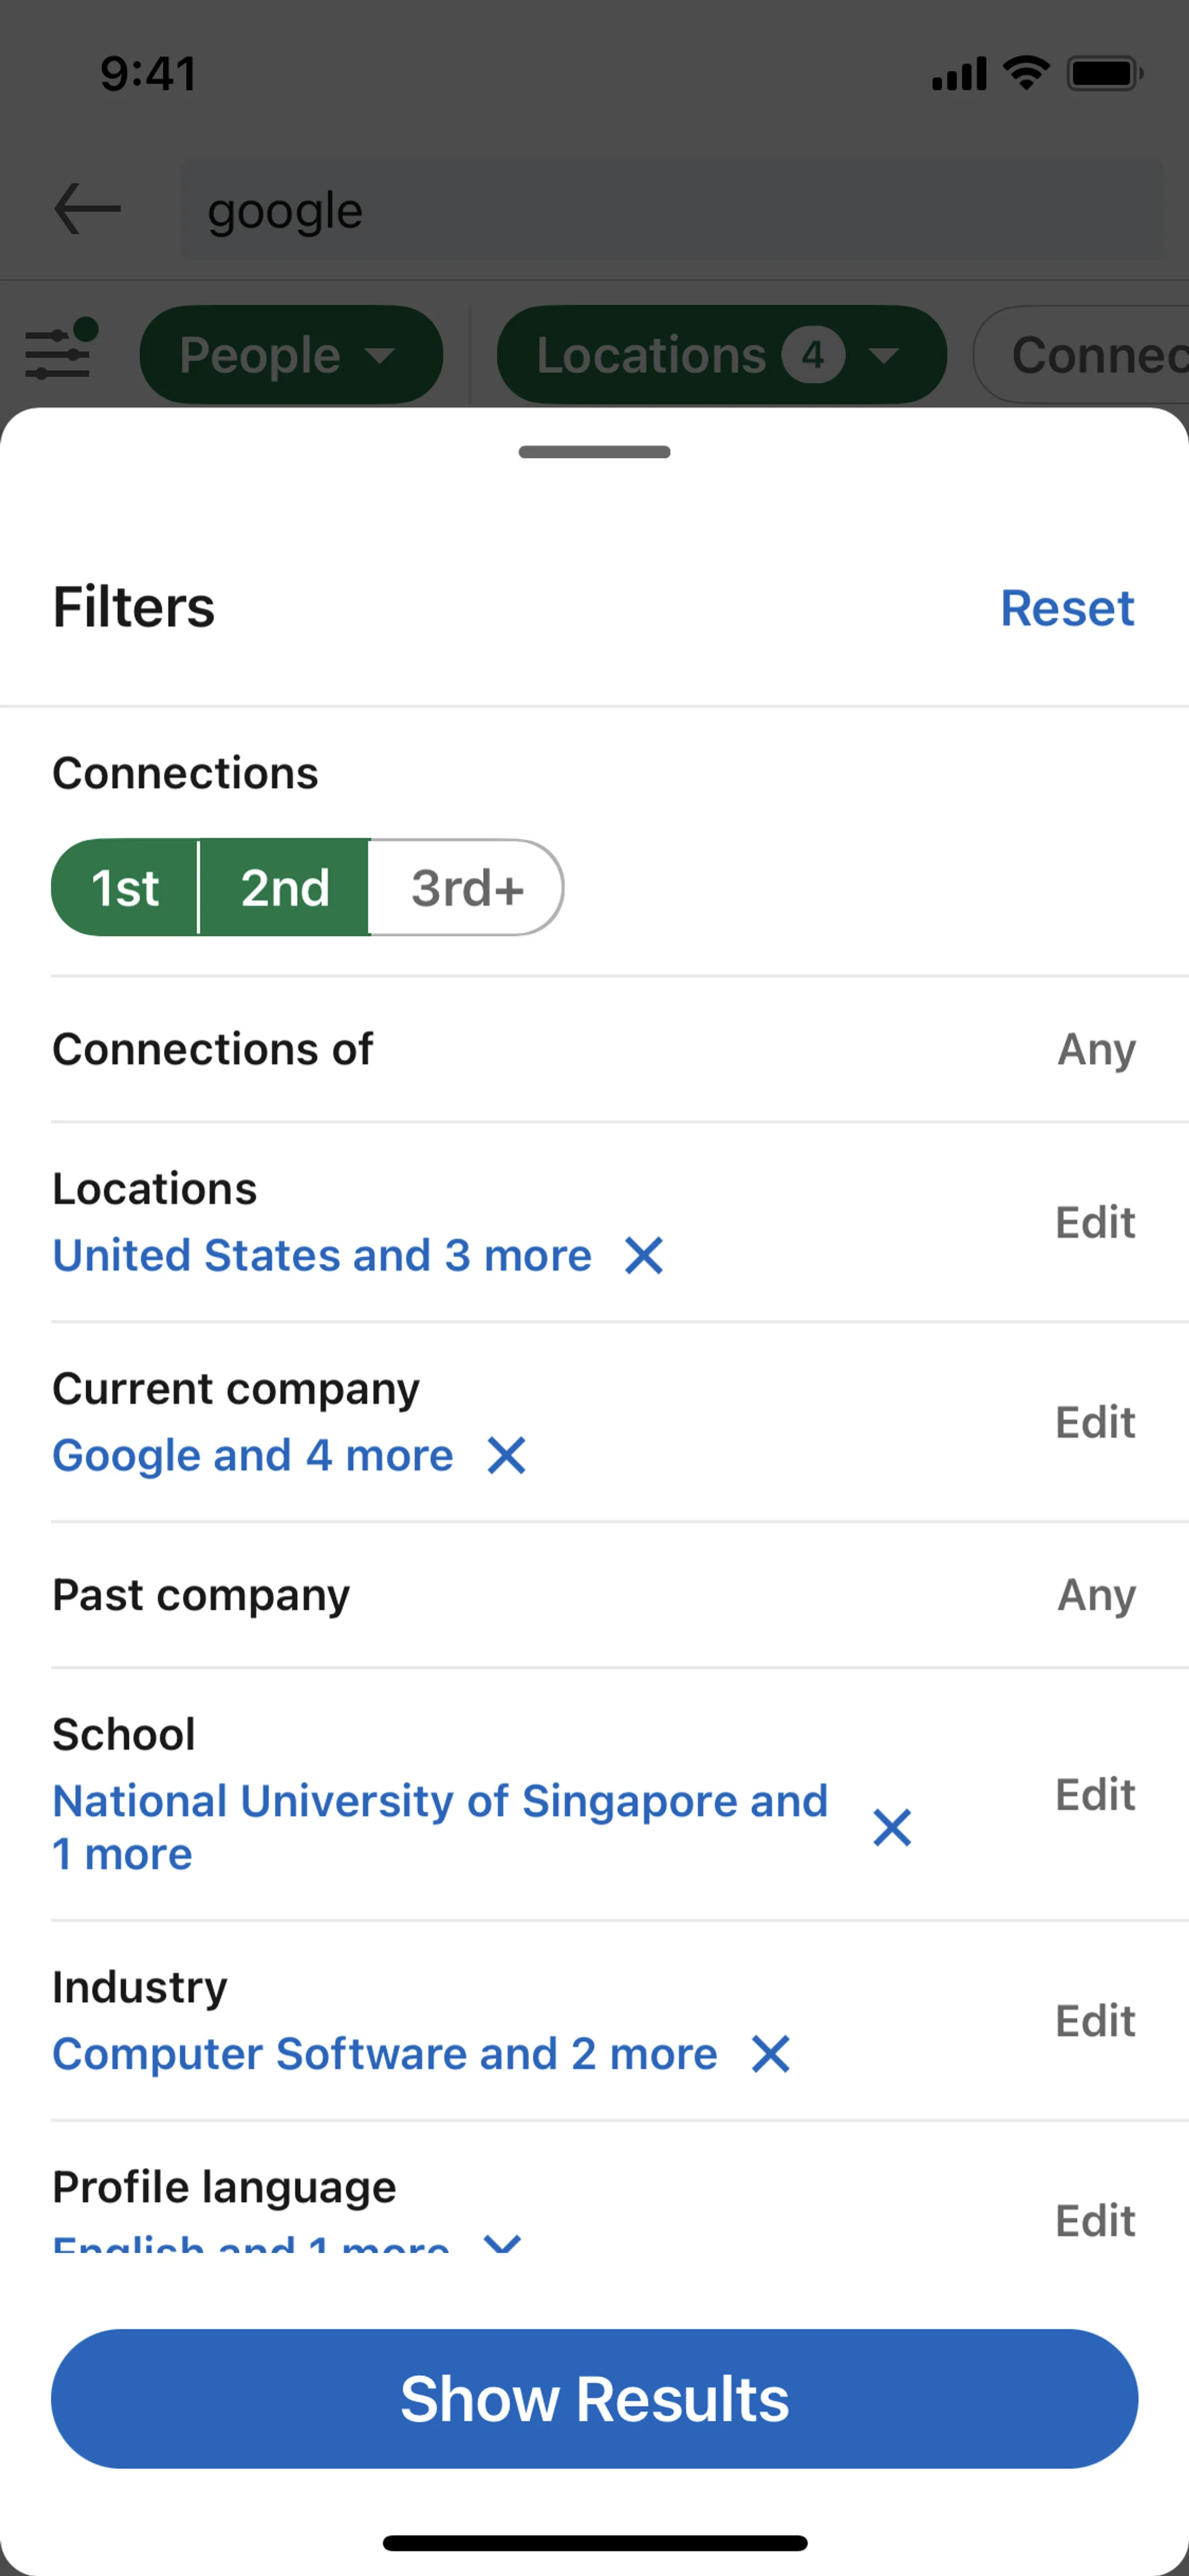This screenshot has height=2576, width=1189.
Task: Toggle the 2nd connections filter
Action: click(x=285, y=888)
